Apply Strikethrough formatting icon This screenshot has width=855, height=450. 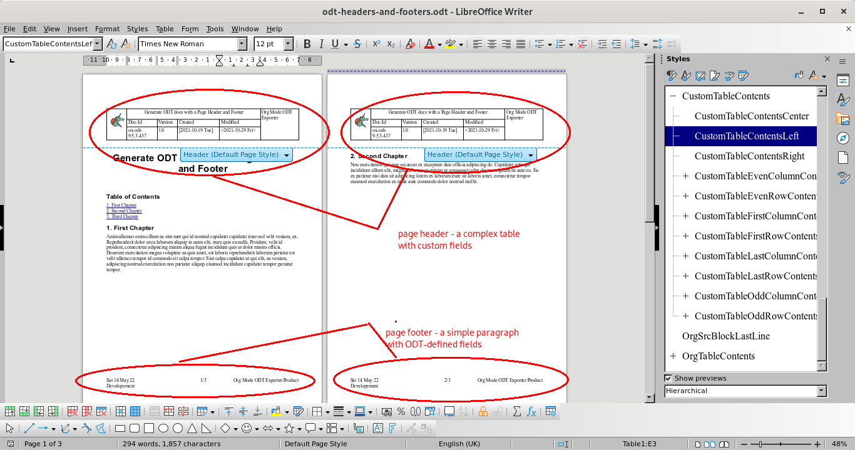357,44
